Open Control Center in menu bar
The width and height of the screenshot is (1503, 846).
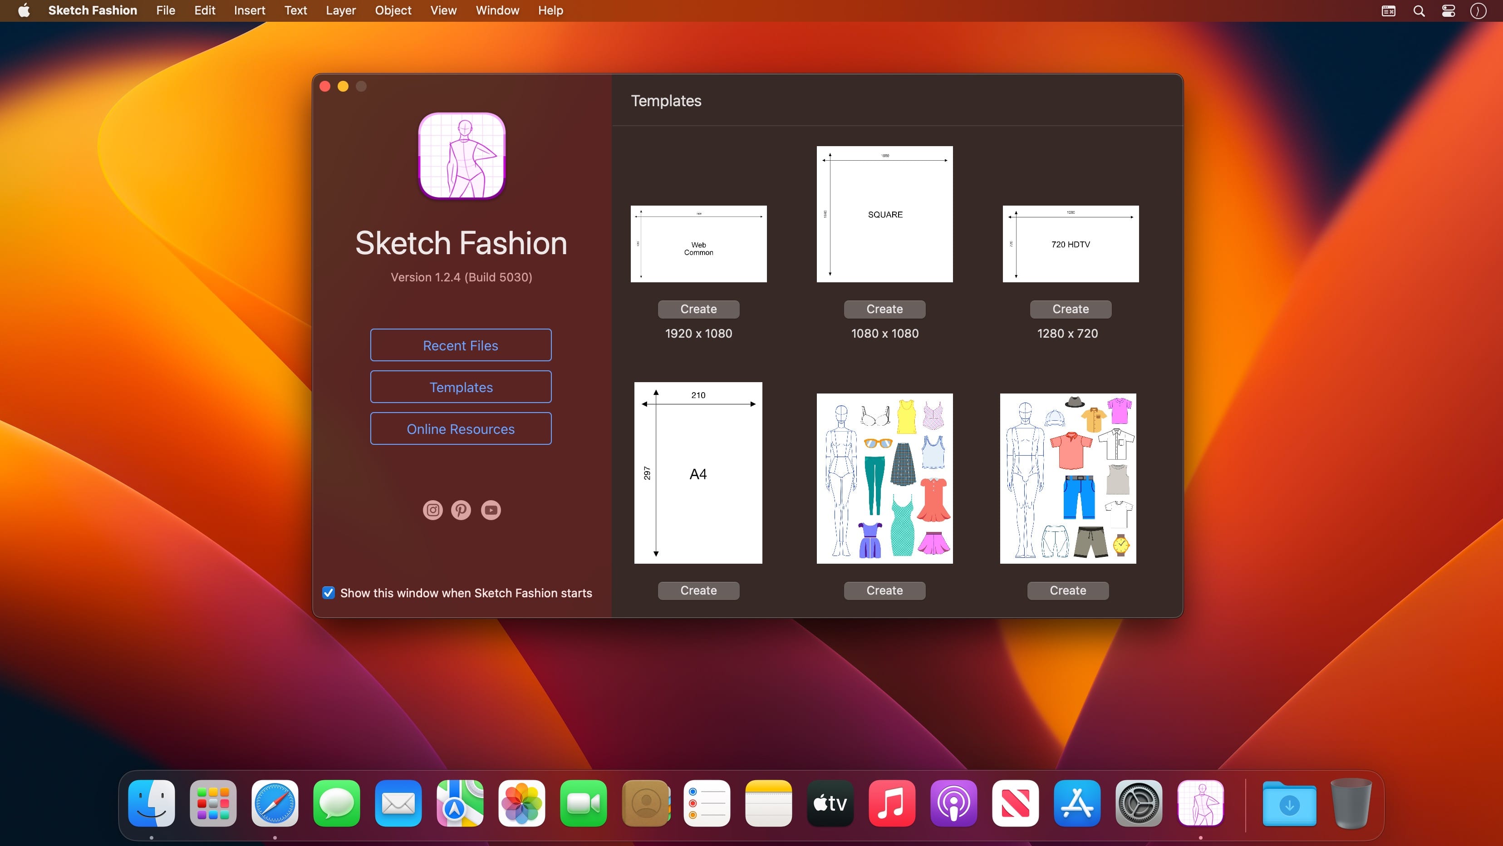point(1448,10)
